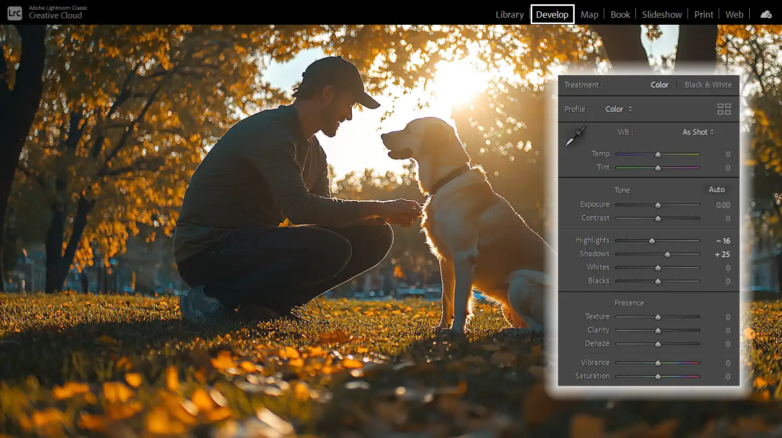
Task: Click the Highlights value -16 field
Action: click(723, 241)
